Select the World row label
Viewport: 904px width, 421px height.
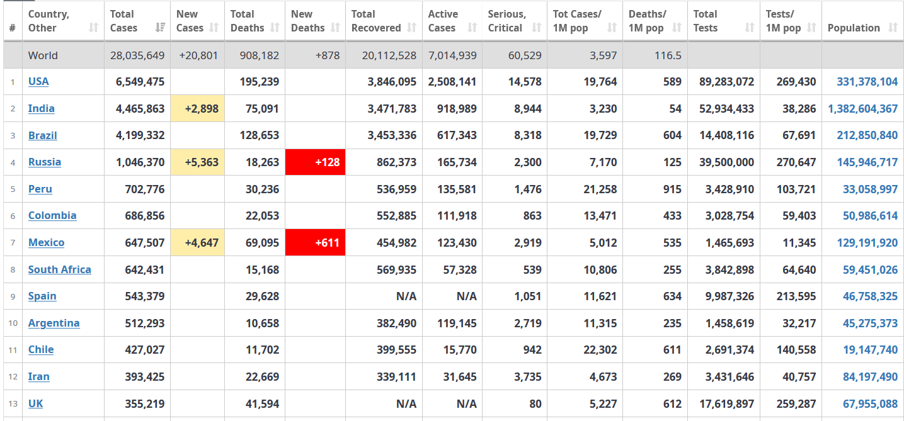[x=43, y=55]
